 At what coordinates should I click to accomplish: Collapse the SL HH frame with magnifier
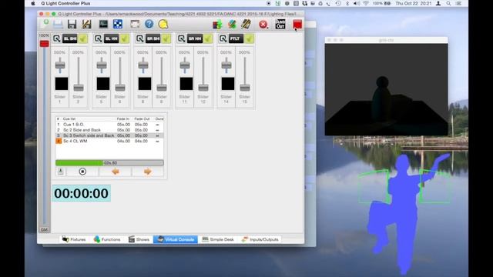pyautogui.click(x=98, y=38)
